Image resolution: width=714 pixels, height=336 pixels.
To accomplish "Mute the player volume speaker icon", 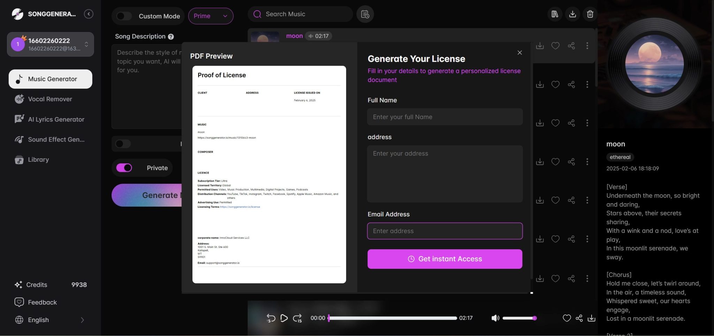I will click(x=495, y=318).
